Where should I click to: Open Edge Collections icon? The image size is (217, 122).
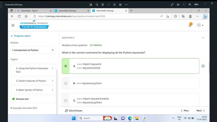tap(183, 16)
